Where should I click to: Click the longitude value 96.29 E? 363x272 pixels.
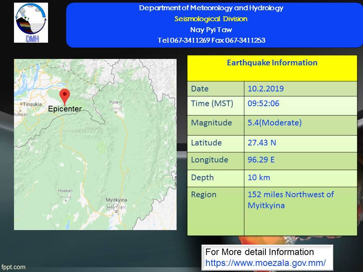tap(261, 160)
